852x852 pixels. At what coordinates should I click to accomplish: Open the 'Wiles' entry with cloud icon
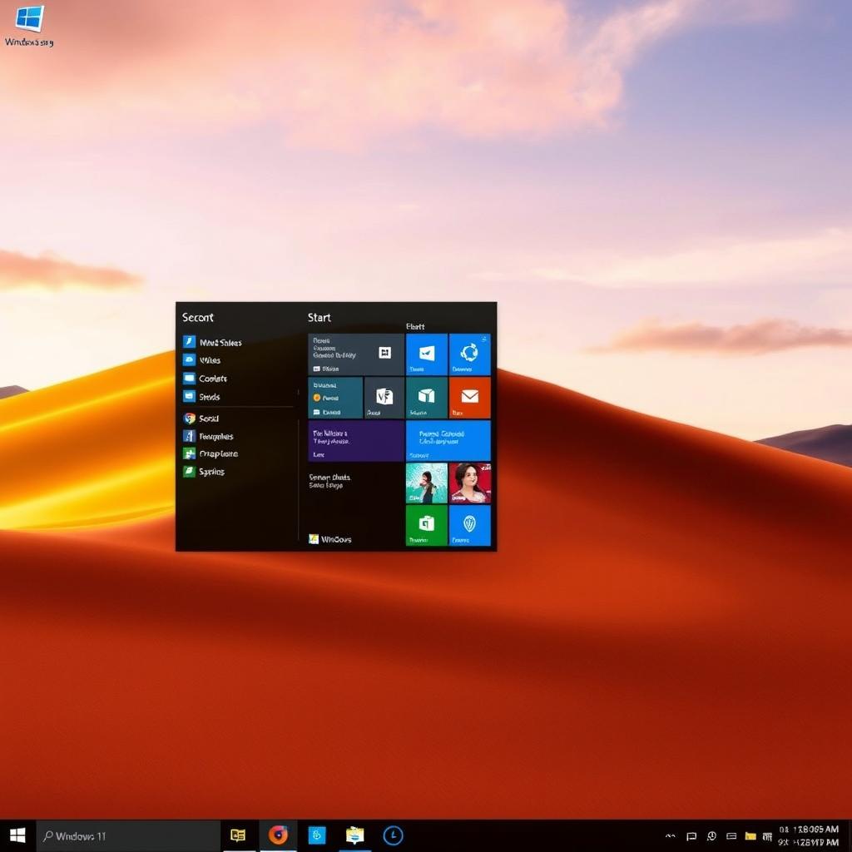pos(202,360)
